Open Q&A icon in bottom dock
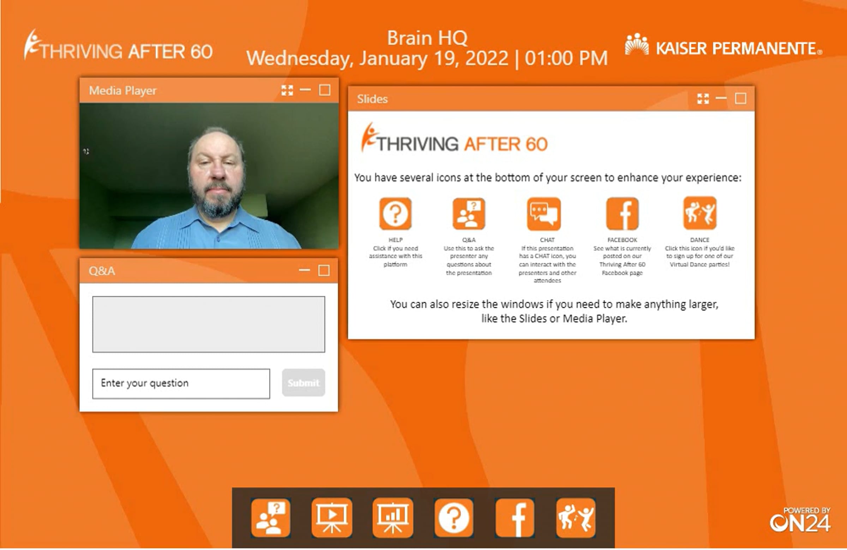 270,517
